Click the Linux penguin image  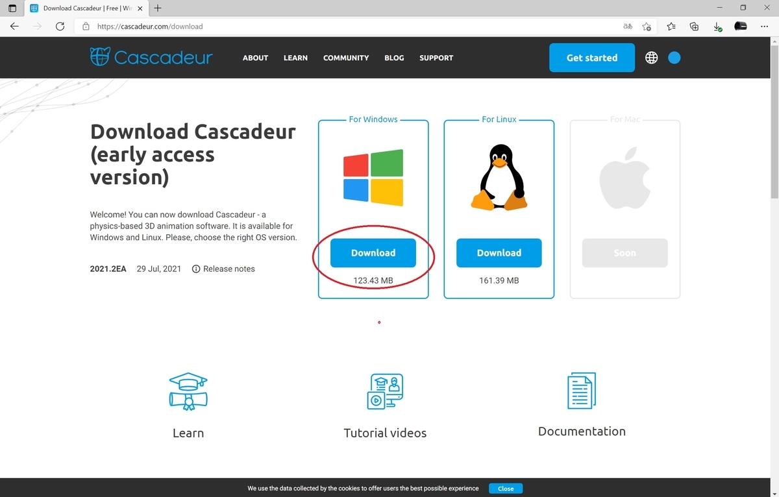tap(499, 177)
